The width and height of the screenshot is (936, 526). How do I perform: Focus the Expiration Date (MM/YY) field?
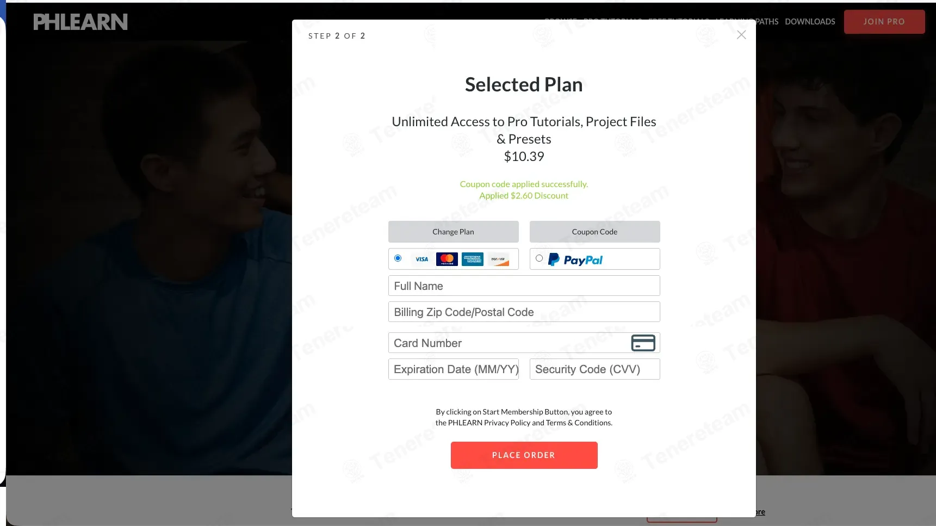(454, 369)
